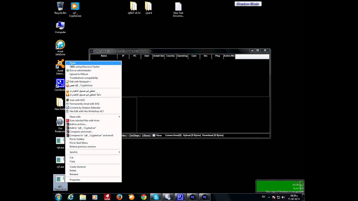This screenshot has height=201, width=358.
Task: Expand the Share with submenu
Action: (93, 117)
